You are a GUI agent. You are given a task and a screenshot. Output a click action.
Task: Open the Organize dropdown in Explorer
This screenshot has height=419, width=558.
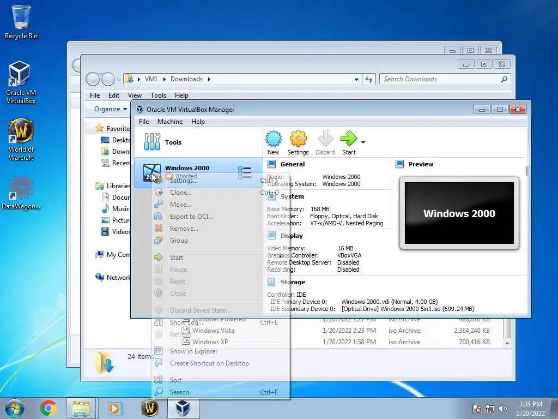[110, 109]
